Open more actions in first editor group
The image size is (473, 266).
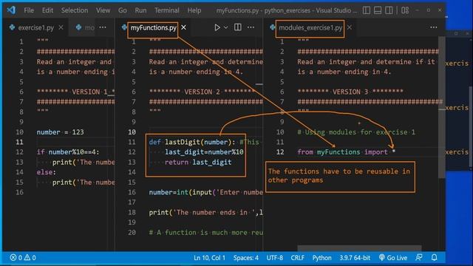[x=103, y=27]
